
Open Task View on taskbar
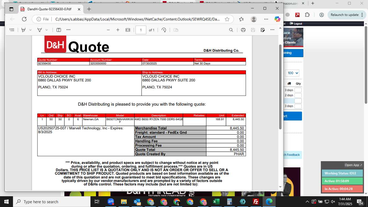pos(97,202)
